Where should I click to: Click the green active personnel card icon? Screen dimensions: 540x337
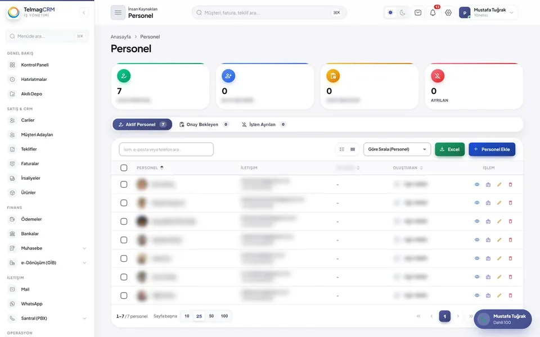tap(124, 76)
